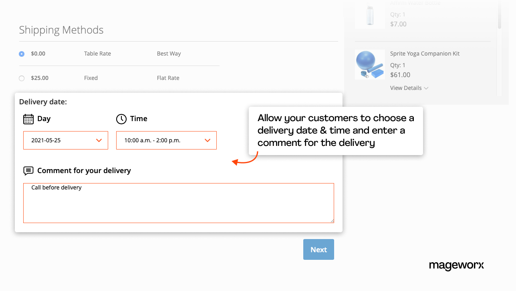
Task: Open the delivery time slot dropdown
Action: 166,140
